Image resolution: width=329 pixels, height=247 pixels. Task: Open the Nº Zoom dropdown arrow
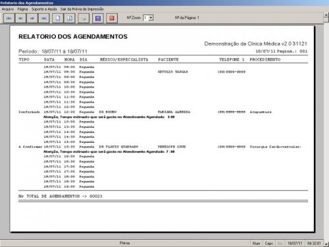151,18
